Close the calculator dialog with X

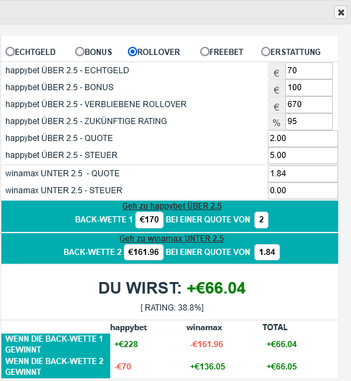tap(341, 12)
